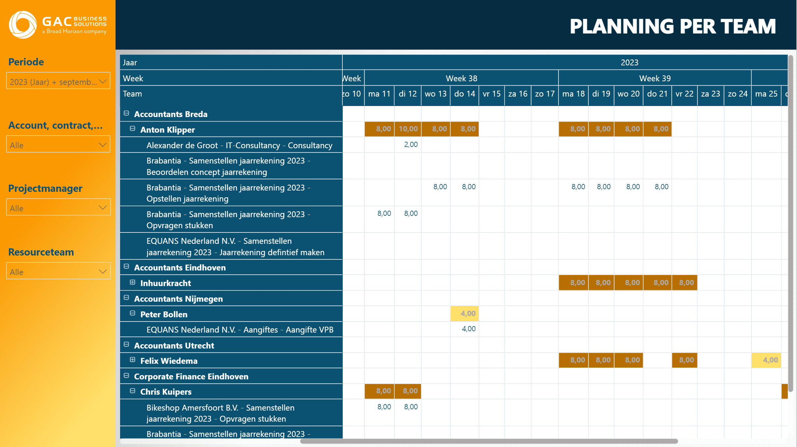The height and width of the screenshot is (447, 797).
Task: Select the Brabantia Beoordelen concept jaarrekening row
Action: pyautogui.click(x=231, y=166)
